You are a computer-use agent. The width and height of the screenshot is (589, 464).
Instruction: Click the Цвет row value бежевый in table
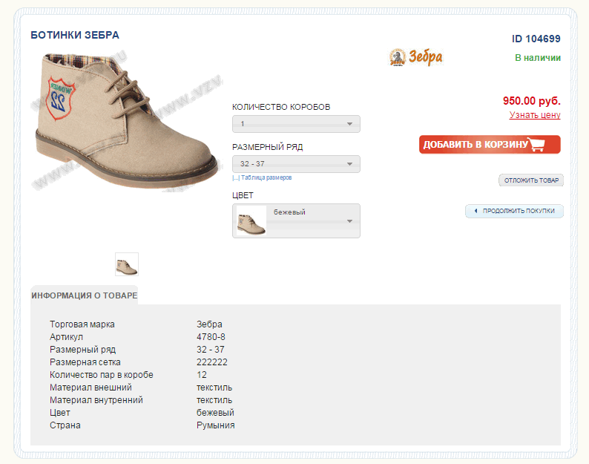(x=215, y=413)
